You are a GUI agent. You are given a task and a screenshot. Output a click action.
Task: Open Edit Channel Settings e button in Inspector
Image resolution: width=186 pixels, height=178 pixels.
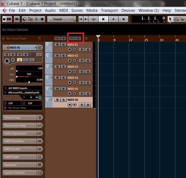click(40, 48)
